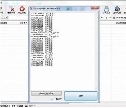The width and height of the screenshot is (126, 108).
Task: Click the text area scroll down arrow
Action: point(96,88)
